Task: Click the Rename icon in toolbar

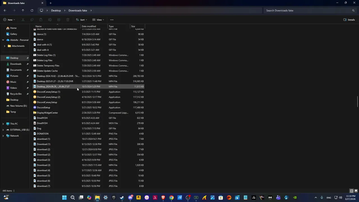Action: pyautogui.click(x=50, y=20)
